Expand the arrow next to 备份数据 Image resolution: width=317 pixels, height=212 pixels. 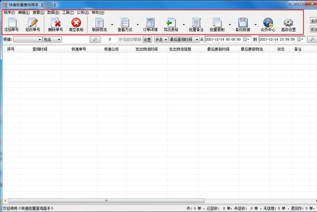(x=256, y=24)
